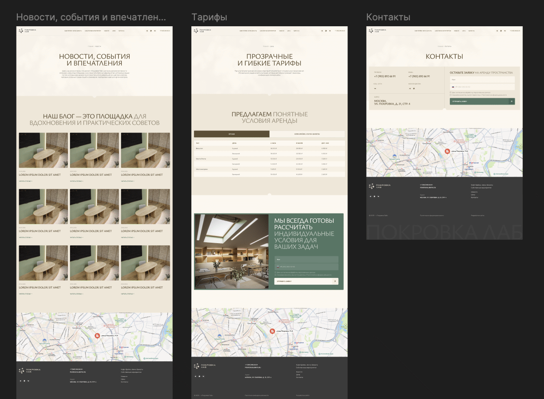Tick the first consent checkbox in the green Тарифы form
This screenshot has height=399, width=544.
(x=275, y=272)
